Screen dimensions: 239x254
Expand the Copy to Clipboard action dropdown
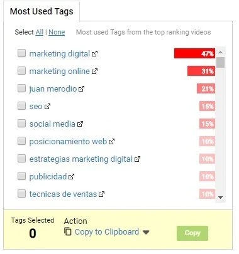(x=146, y=232)
